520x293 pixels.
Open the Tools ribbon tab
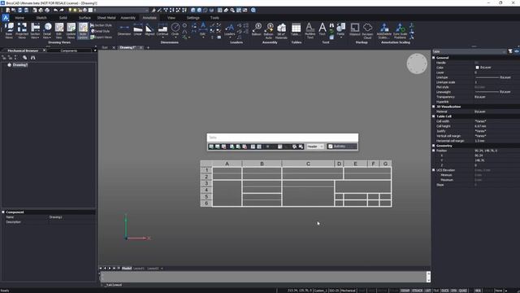214,18
